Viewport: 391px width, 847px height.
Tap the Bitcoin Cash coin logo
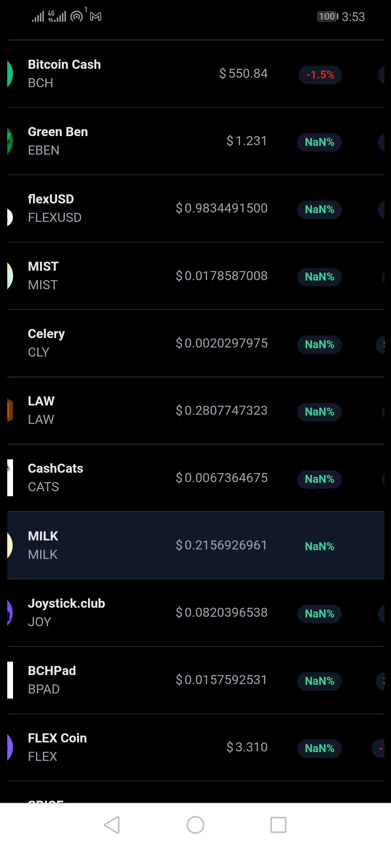coord(10,74)
